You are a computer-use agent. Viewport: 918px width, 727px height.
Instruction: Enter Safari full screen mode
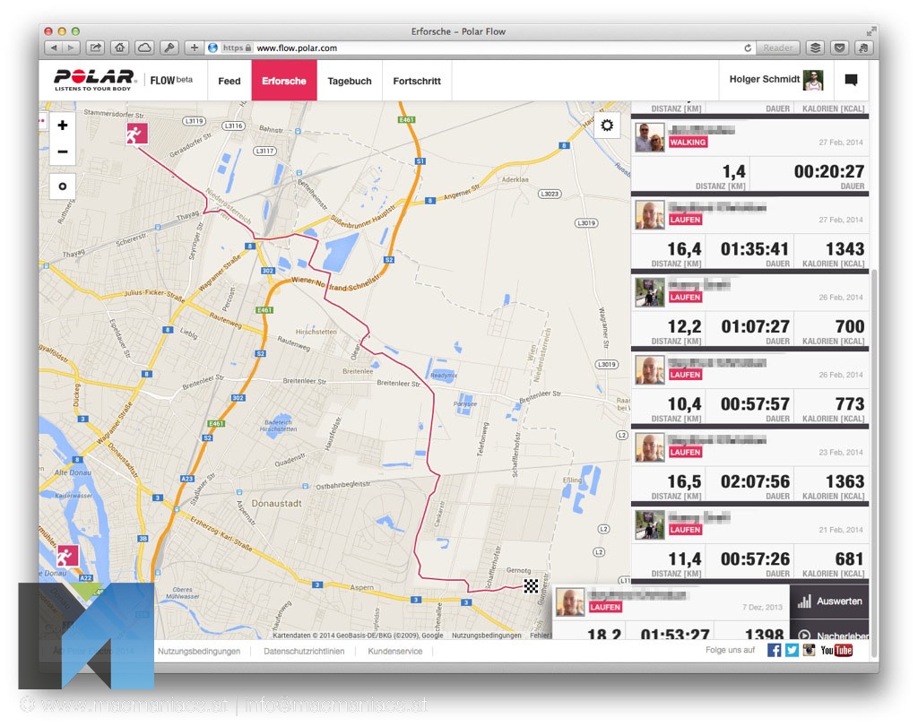click(x=870, y=31)
